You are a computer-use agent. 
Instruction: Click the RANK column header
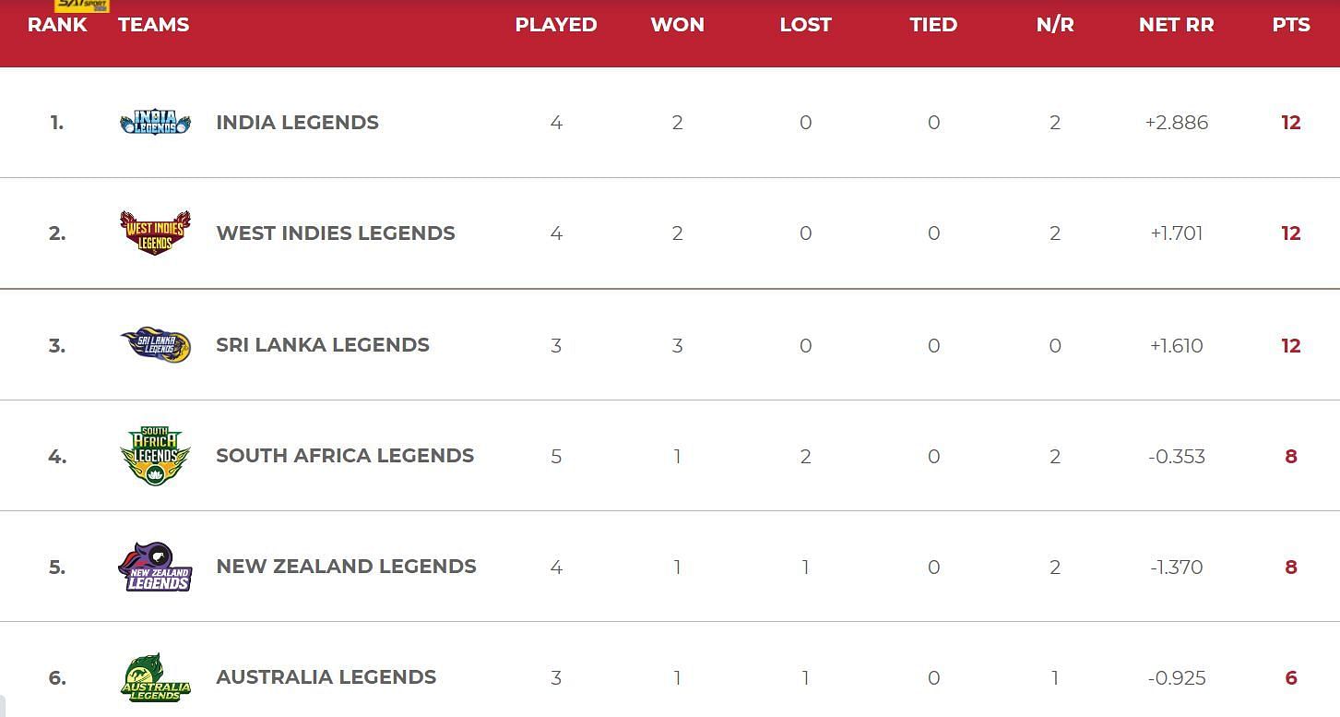point(57,25)
